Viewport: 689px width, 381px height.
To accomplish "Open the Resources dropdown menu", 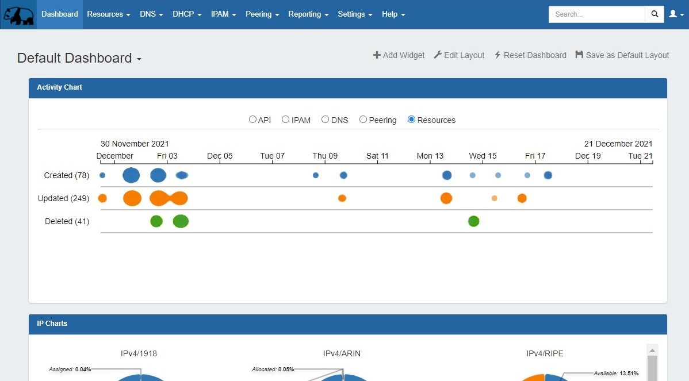I will coord(108,14).
